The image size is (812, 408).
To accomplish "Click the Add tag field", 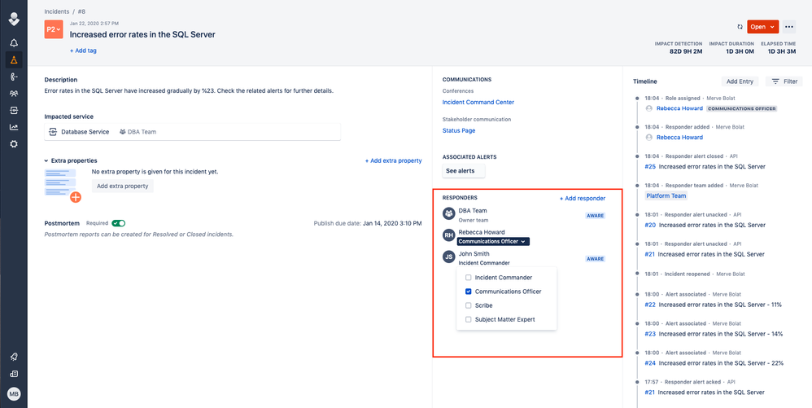I will point(83,50).
